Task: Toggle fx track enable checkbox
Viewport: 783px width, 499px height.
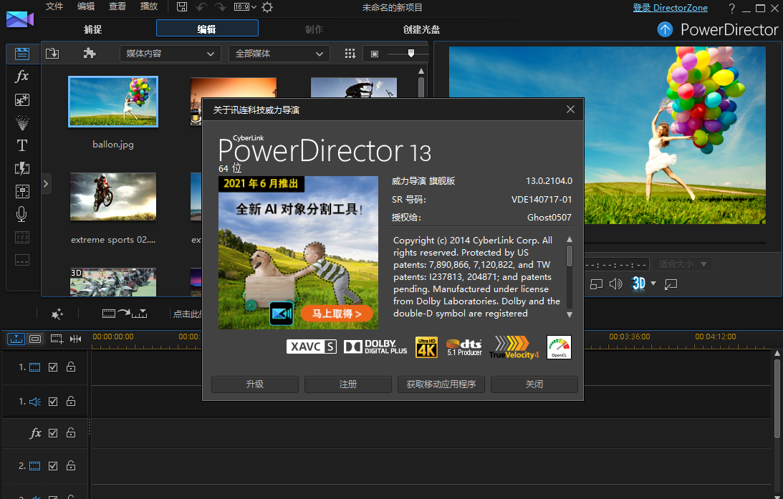Action: pyautogui.click(x=53, y=433)
